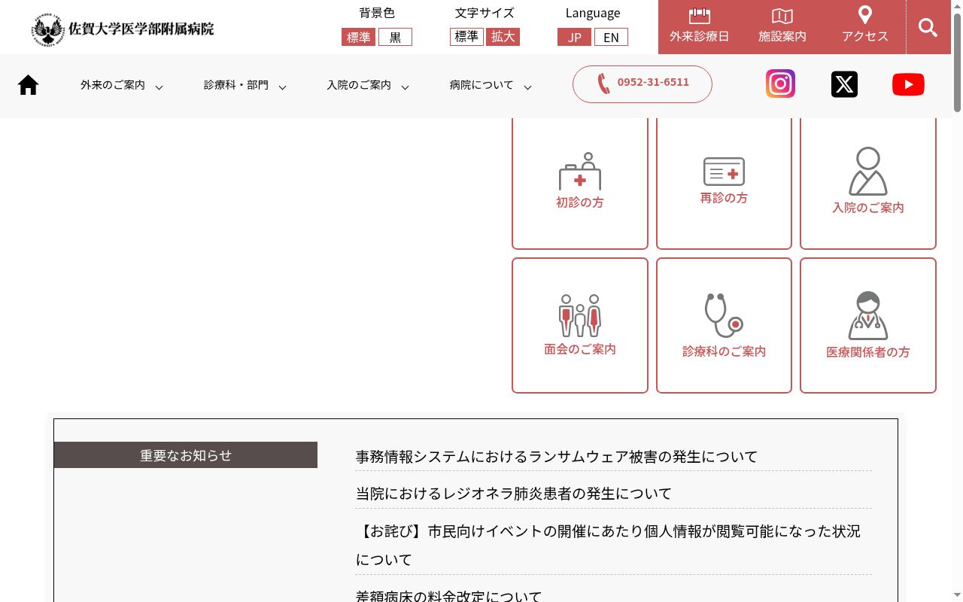Open 再診の方 card
Viewport: 963px width, 602px height.
tap(724, 183)
